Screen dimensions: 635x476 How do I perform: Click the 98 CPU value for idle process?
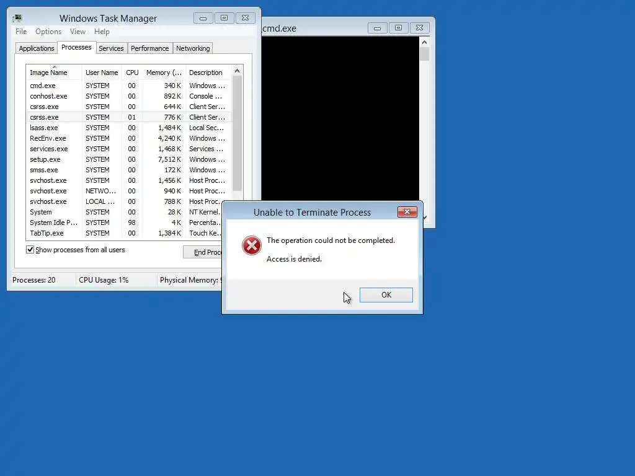point(131,223)
